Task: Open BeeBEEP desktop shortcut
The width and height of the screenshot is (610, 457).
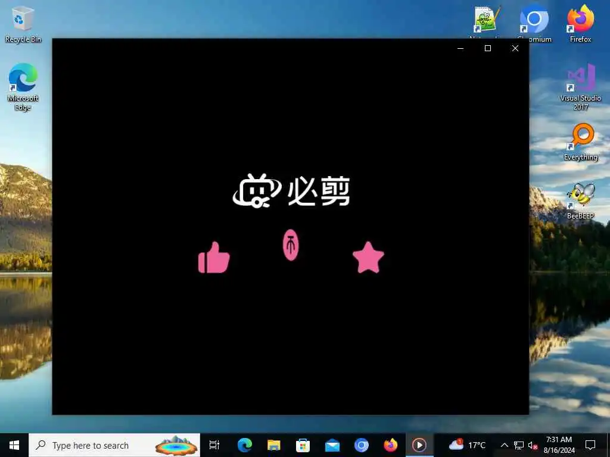Action: coord(580,201)
